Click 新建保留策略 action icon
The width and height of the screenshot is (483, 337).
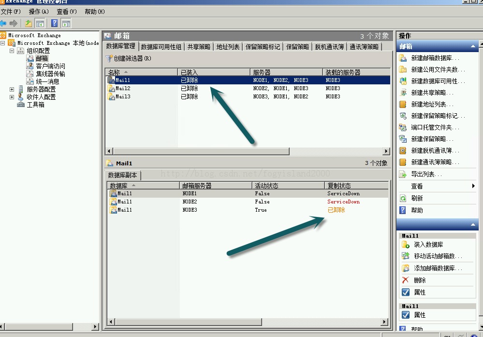(403, 139)
